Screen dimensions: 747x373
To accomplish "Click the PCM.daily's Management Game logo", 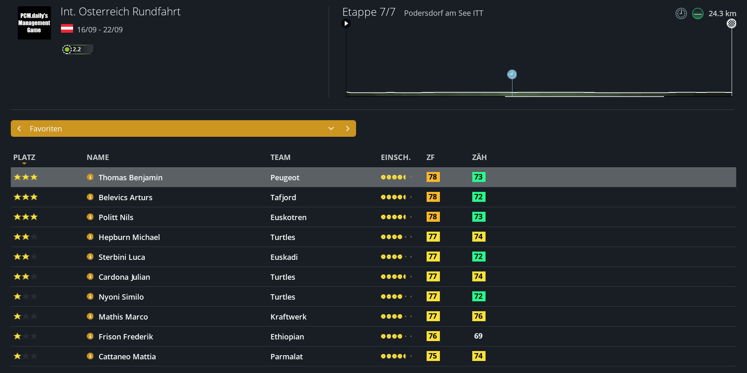I will [x=34, y=23].
